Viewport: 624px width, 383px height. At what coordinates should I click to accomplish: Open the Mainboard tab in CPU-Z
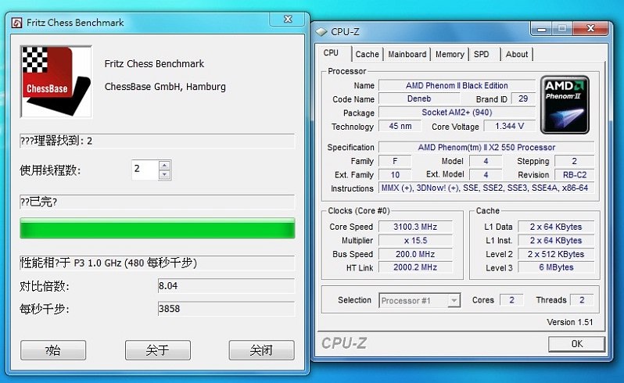pos(407,54)
